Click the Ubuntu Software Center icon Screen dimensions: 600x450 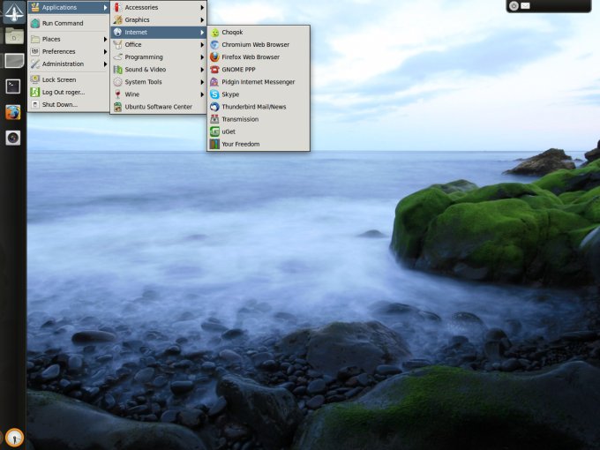[x=117, y=107]
